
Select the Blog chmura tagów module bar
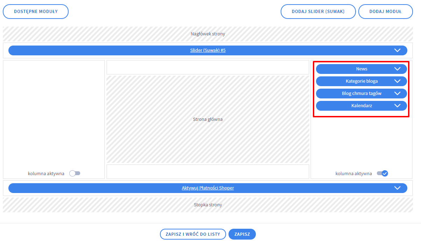click(x=362, y=94)
